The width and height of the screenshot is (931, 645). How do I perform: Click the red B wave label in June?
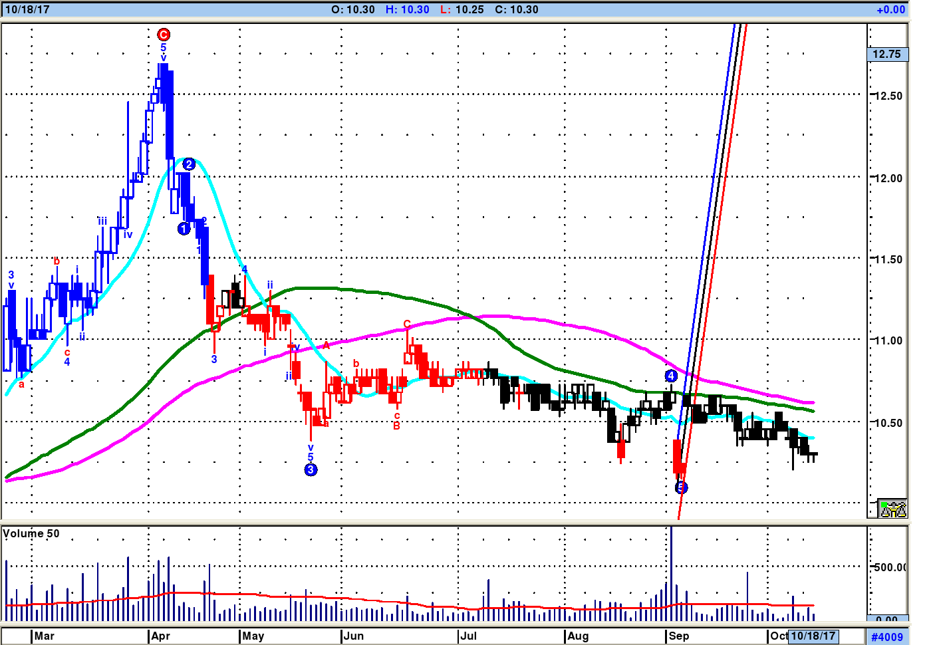point(396,426)
